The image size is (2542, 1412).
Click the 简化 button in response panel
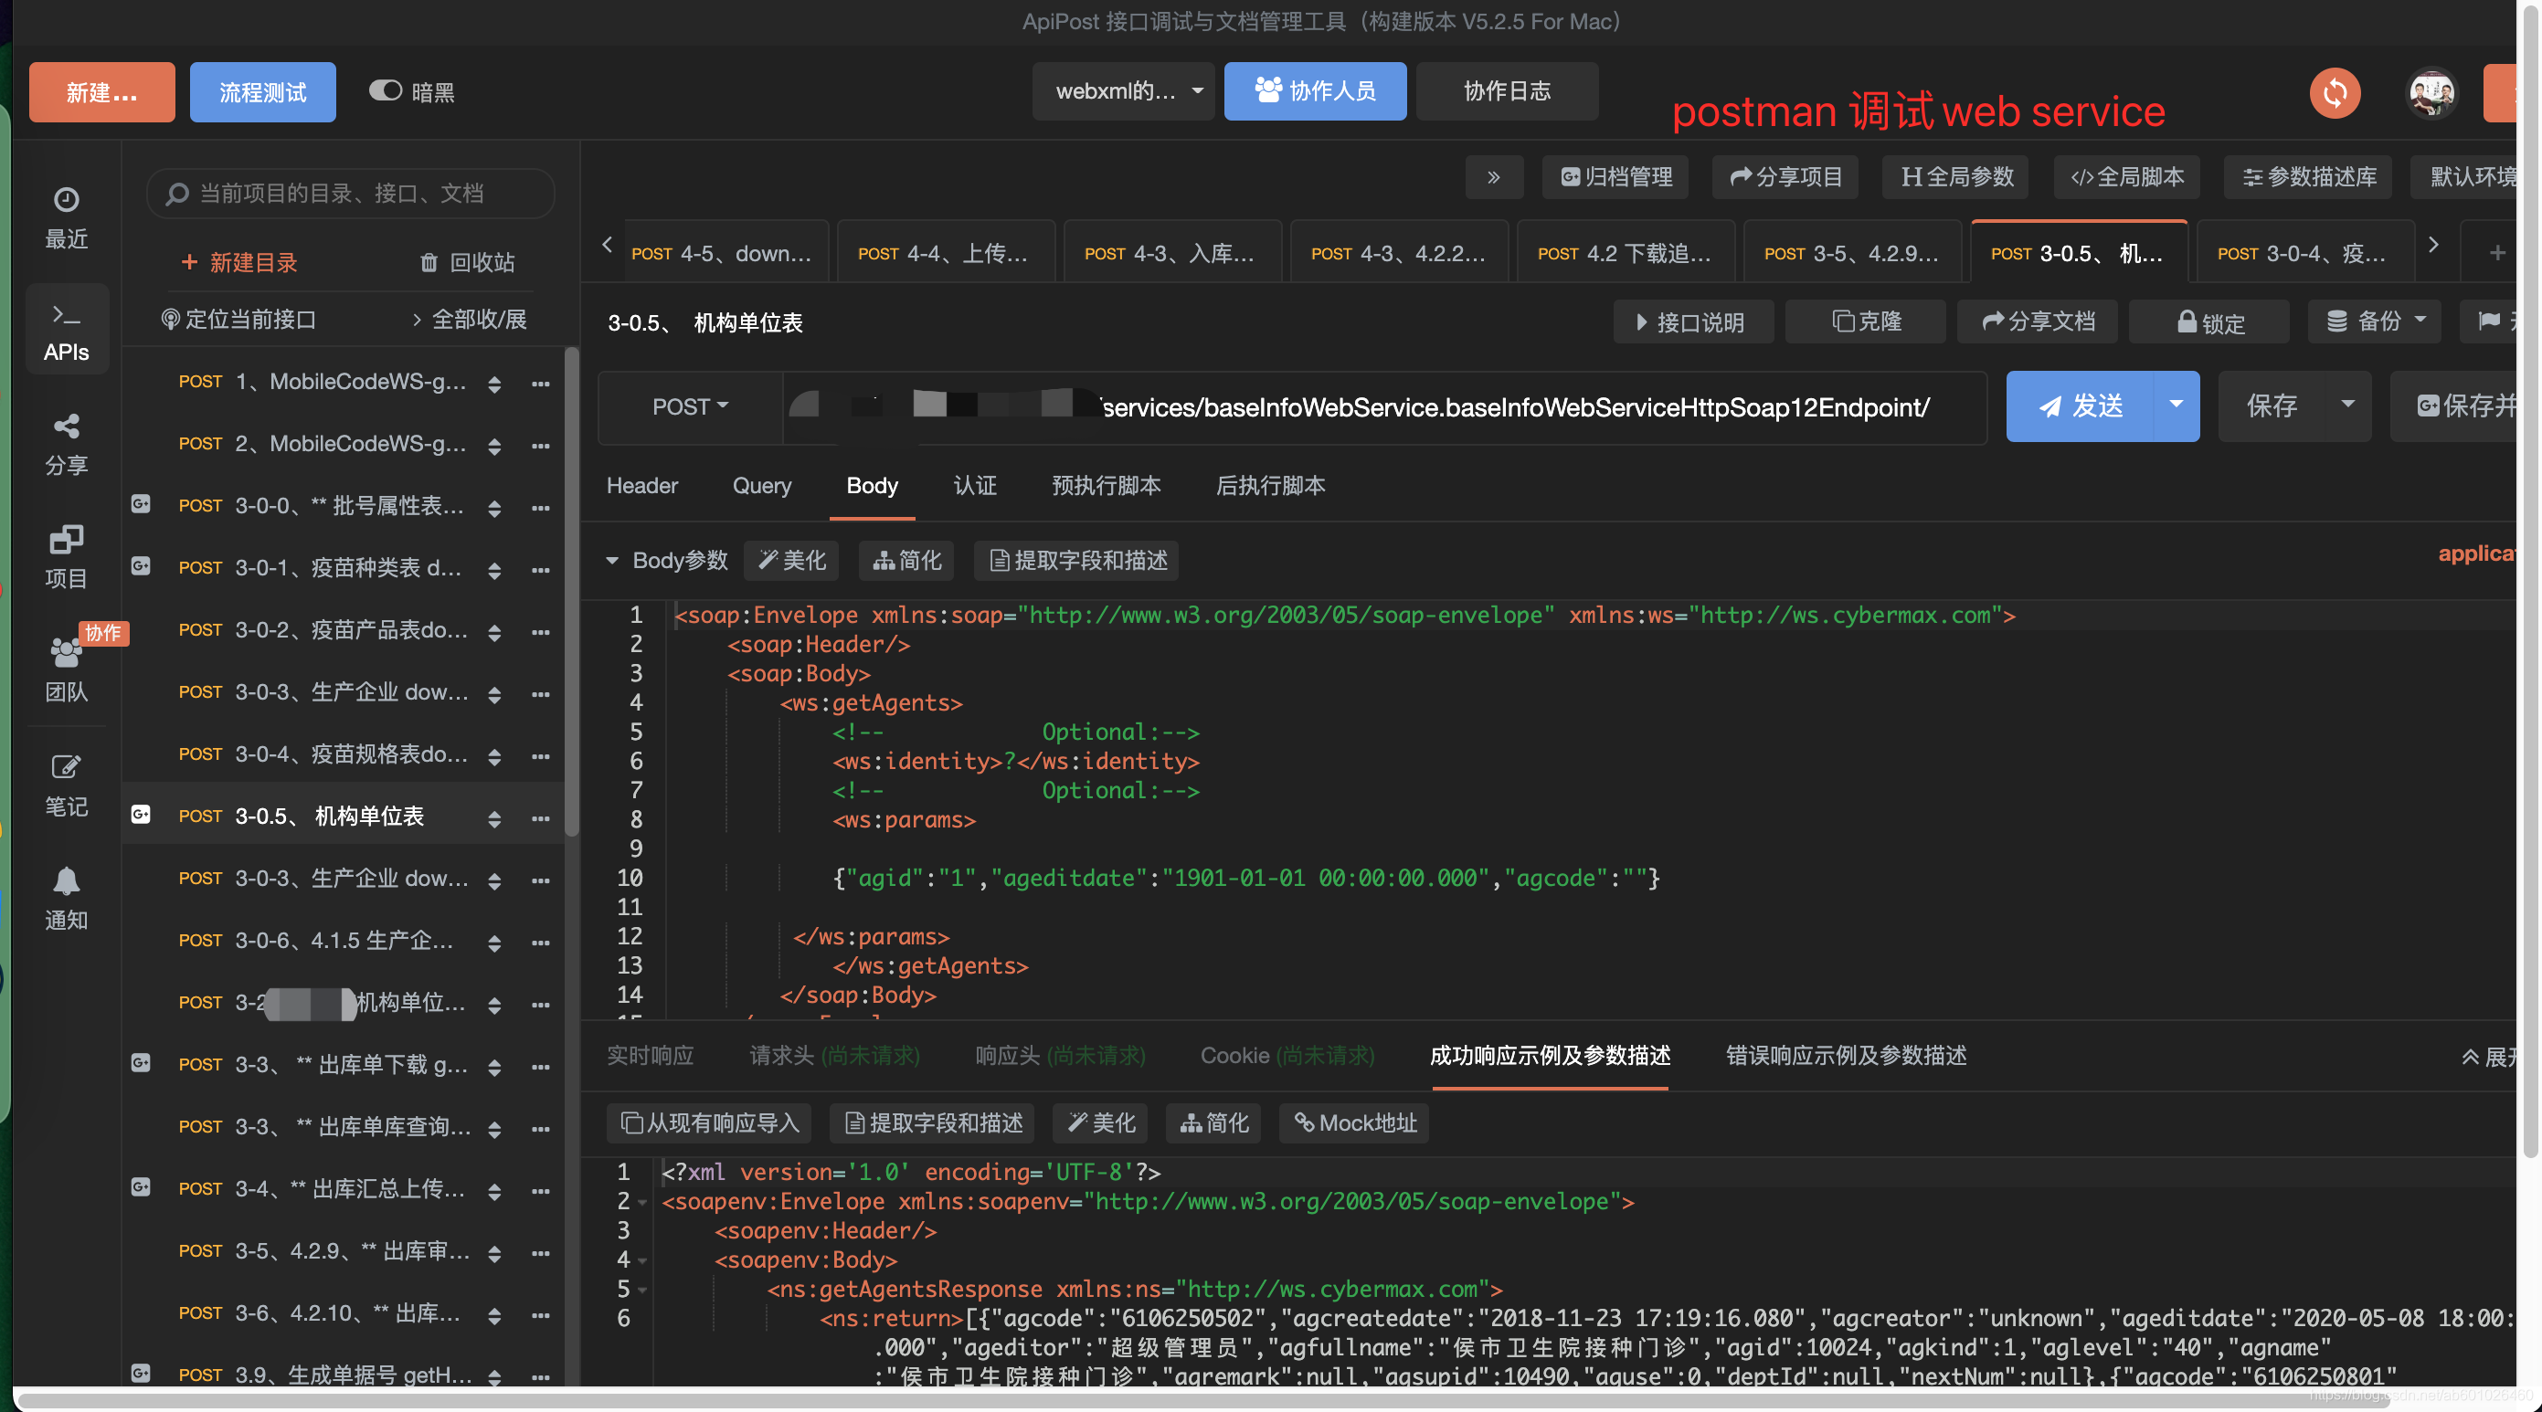1214,1122
